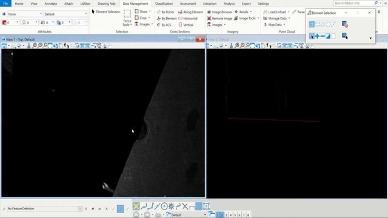The width and height of the screenshot is (388, 218).
Task: Open Images dropdown in Selection group
Action: click(144, 24)
